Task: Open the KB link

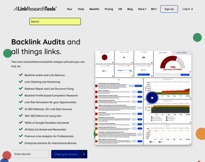Action: coord(120,9)
